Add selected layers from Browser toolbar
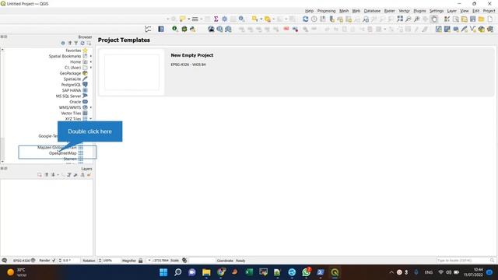The width and height of the screenshot is (498, 280). coord(89,44)
